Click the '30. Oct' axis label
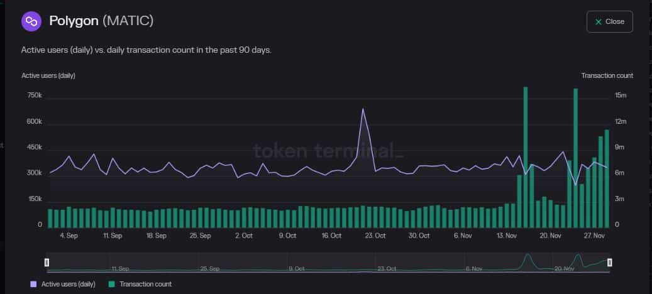Viewport: 652px width, 294px height. click(x=419, y=236)
